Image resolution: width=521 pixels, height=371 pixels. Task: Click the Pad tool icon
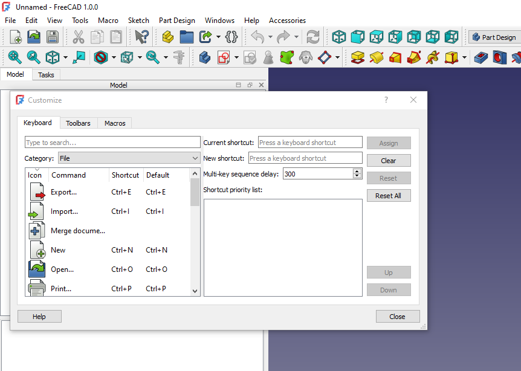click(357, 57)
